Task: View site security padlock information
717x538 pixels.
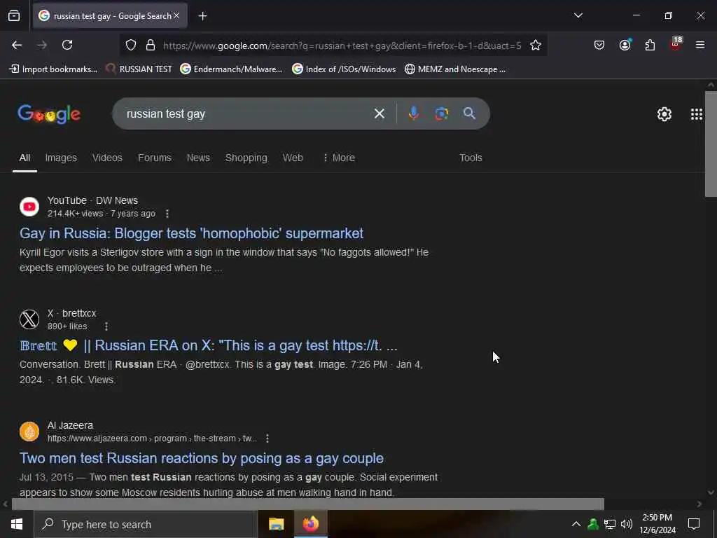Action: 151,46
